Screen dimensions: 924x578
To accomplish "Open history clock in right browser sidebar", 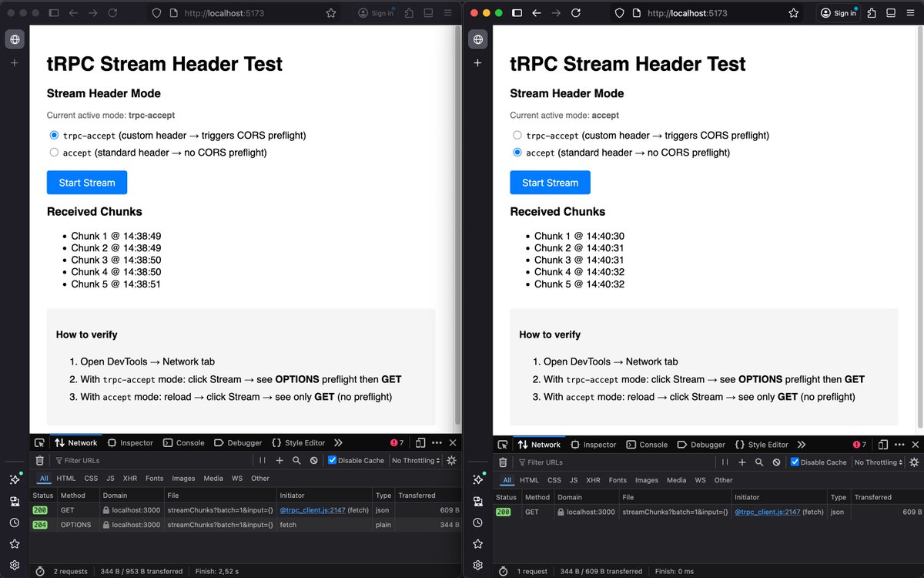I will pyautogui.click(x=477, y=523).
